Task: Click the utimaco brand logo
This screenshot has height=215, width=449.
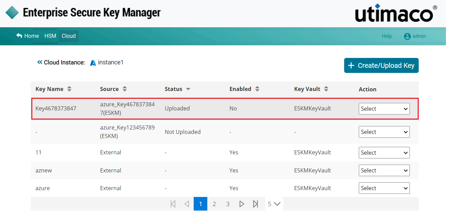Action: [396, 14]
